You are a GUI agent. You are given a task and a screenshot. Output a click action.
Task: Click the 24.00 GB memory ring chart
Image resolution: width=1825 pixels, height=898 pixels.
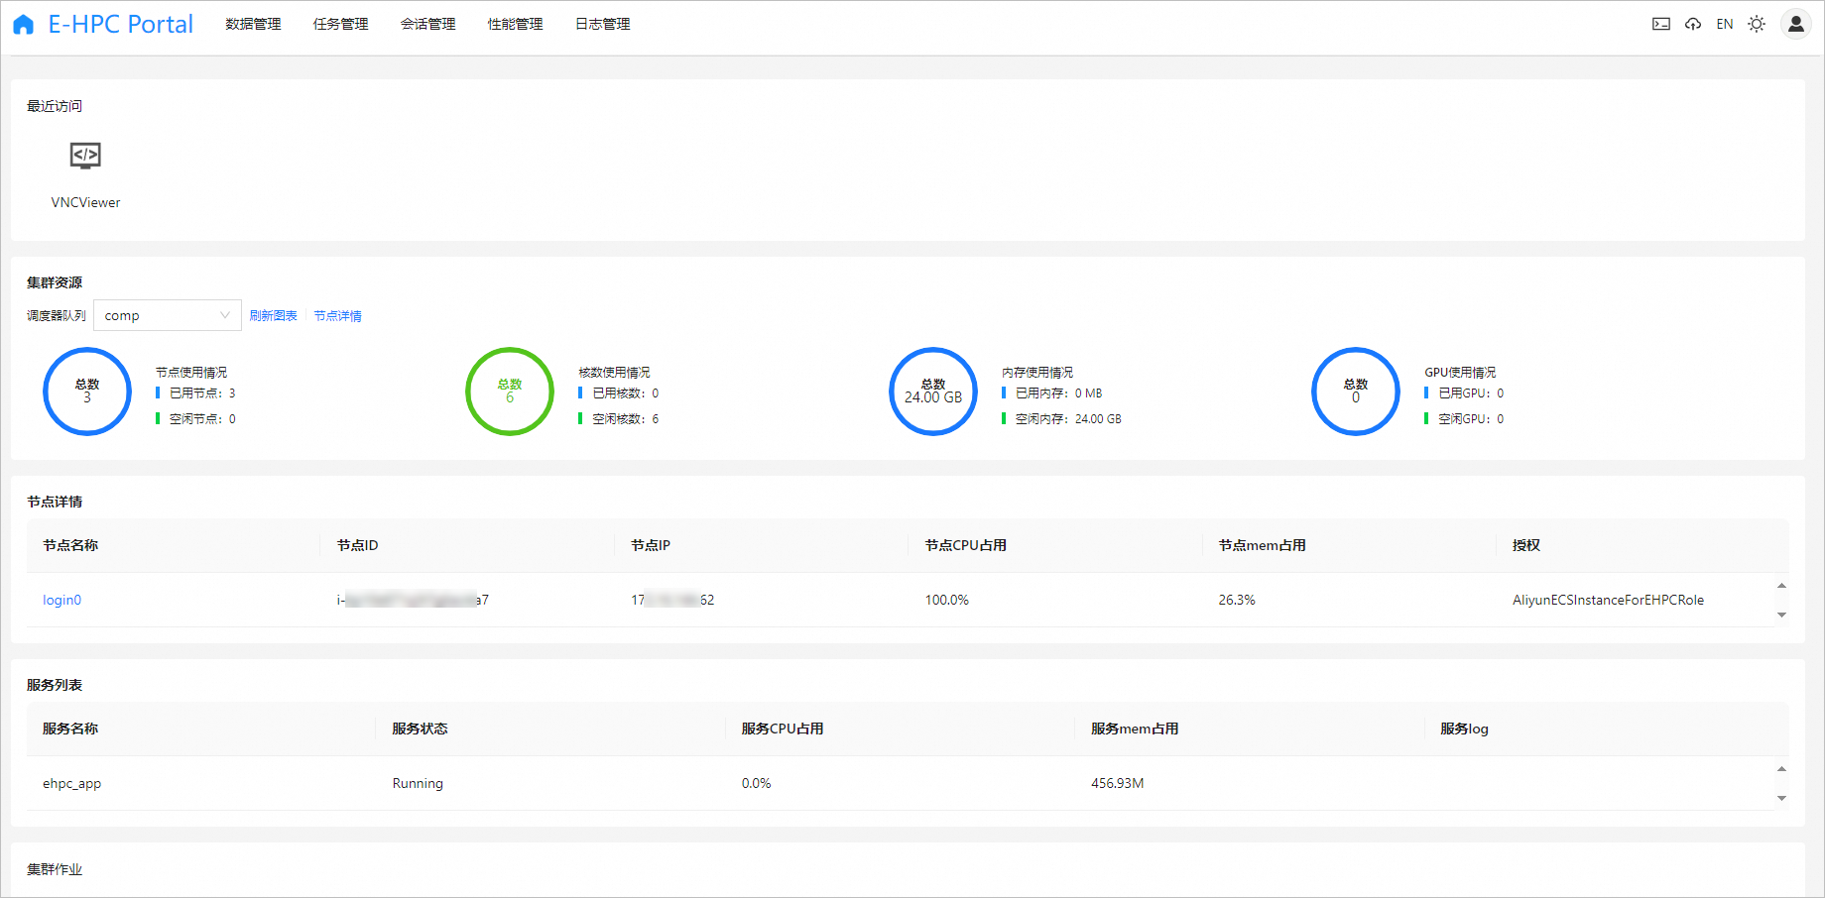(x=933, y=392)
